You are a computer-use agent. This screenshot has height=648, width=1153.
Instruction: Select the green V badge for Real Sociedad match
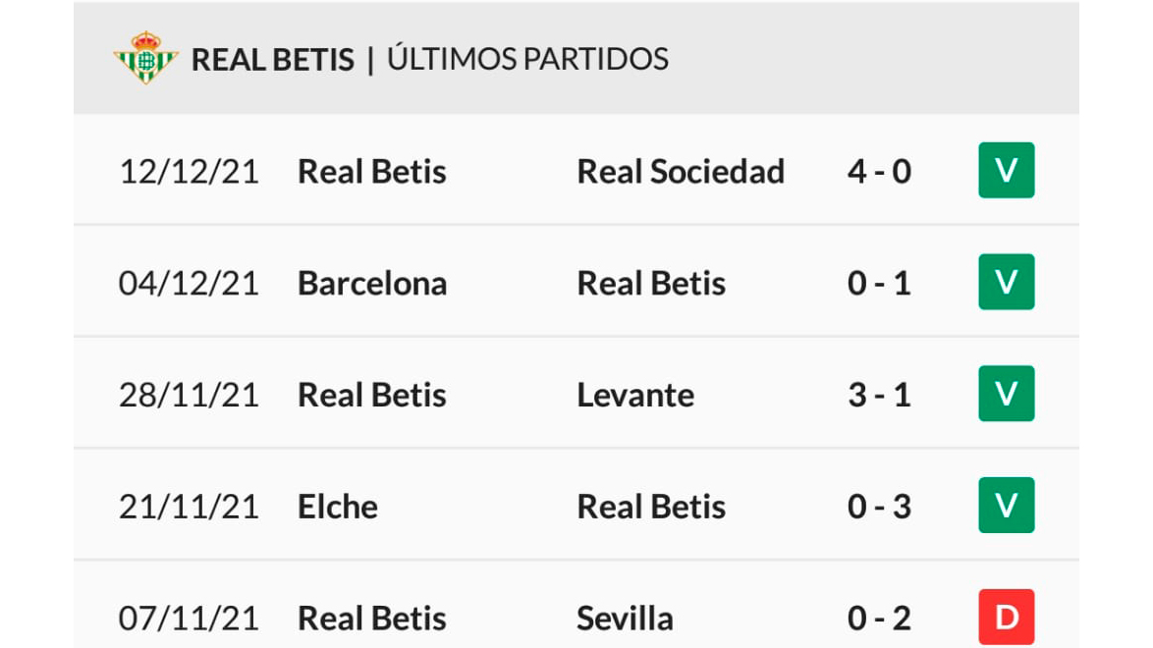point(1006,170)
